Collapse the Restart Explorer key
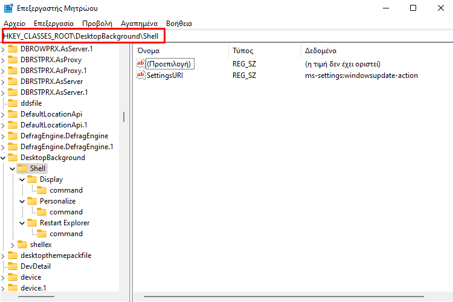 22,223
